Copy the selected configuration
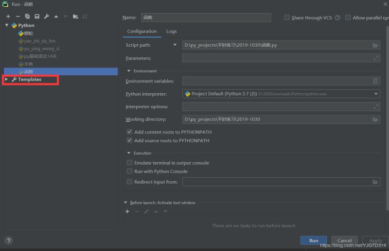The width and height of the screenshot is (389, 251). tap(27, 17)
